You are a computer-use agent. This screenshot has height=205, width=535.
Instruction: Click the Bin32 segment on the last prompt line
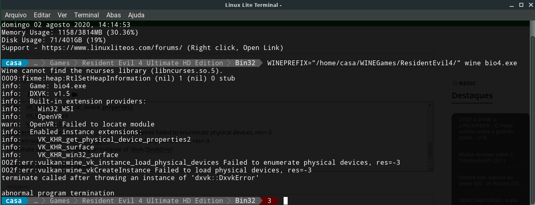[x=245, y=201]
